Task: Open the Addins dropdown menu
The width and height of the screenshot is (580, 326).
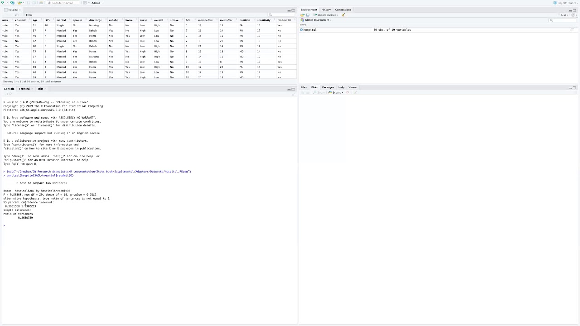Action: 97,3
